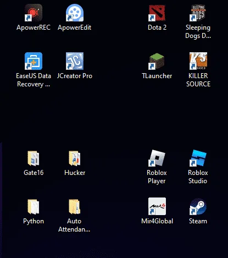Click the Sleeping Dogs game icon
The height and width of the screenshot is (258, 228).
tap(198, 13)
